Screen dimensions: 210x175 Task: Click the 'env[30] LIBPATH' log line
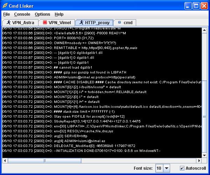(102, 126)
